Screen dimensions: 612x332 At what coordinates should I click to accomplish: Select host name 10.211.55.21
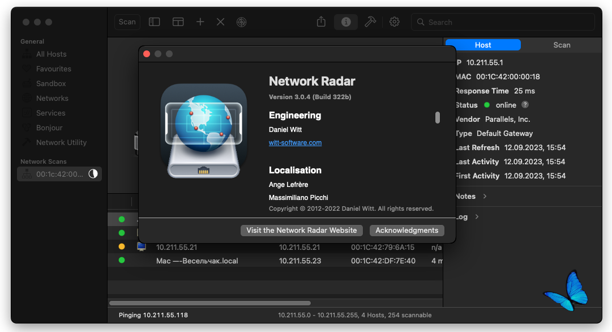click(177, 247)
